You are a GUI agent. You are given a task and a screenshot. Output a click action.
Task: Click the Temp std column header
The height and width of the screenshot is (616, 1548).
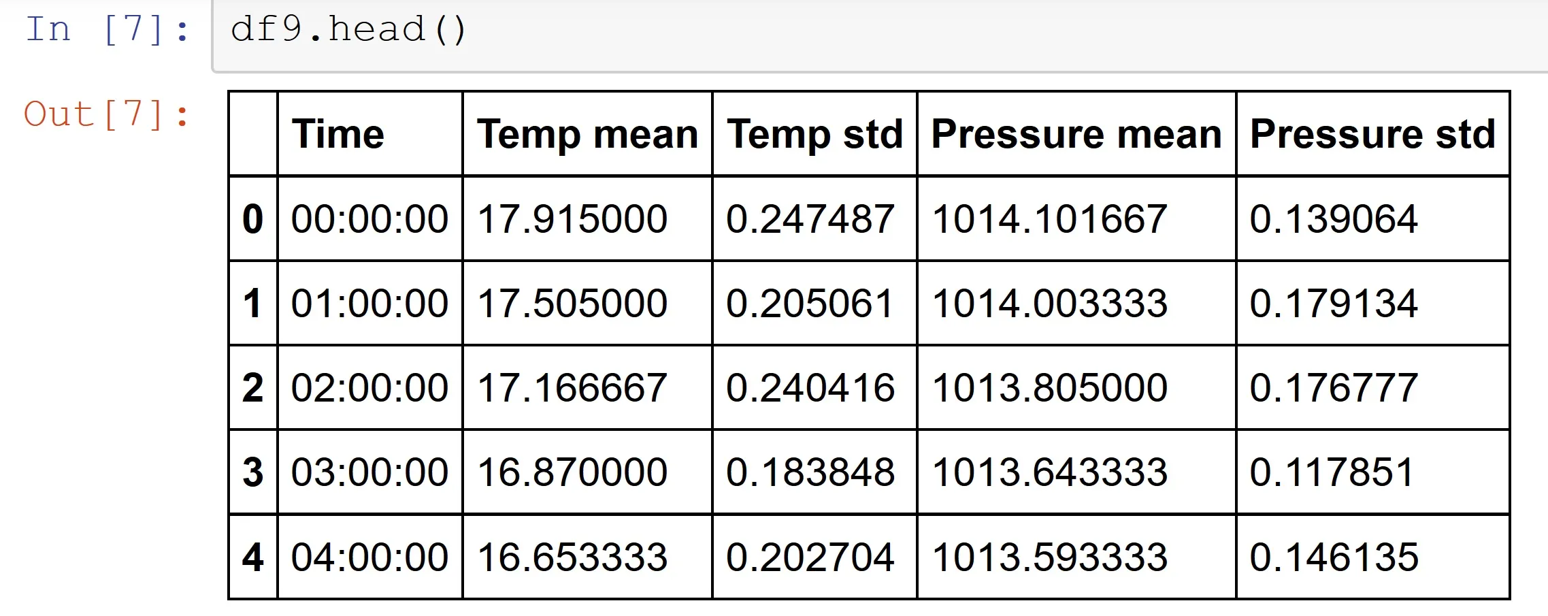click(x=814, y=134)
